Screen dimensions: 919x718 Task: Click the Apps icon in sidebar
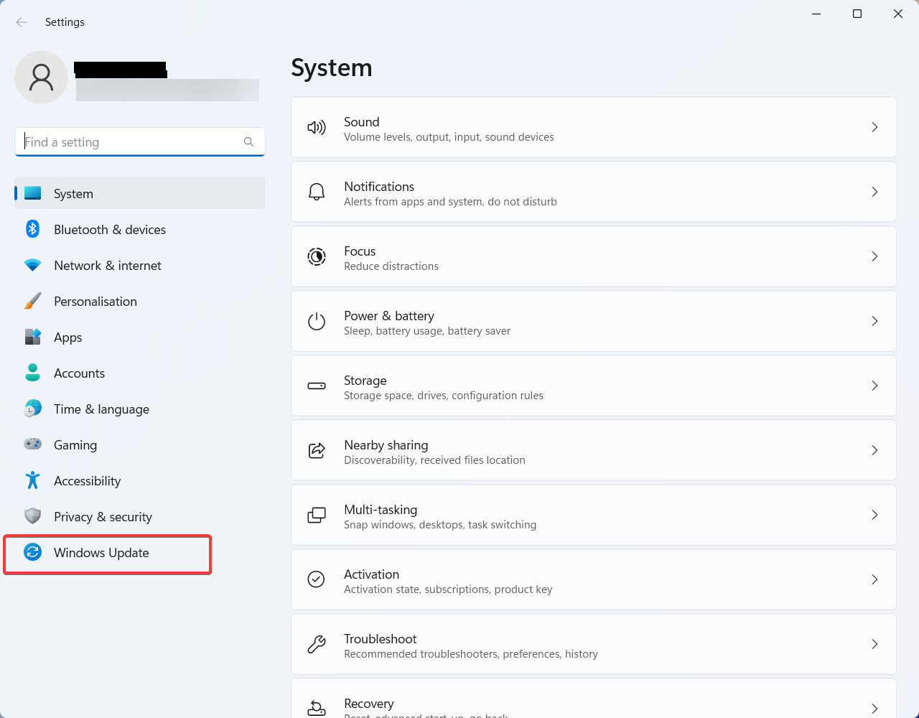click(32, 337)
